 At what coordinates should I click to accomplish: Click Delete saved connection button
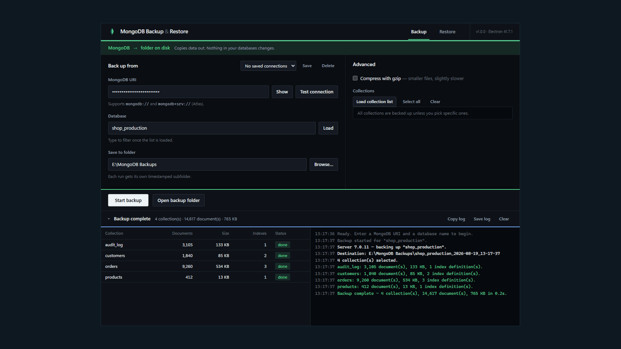(328, 66)
